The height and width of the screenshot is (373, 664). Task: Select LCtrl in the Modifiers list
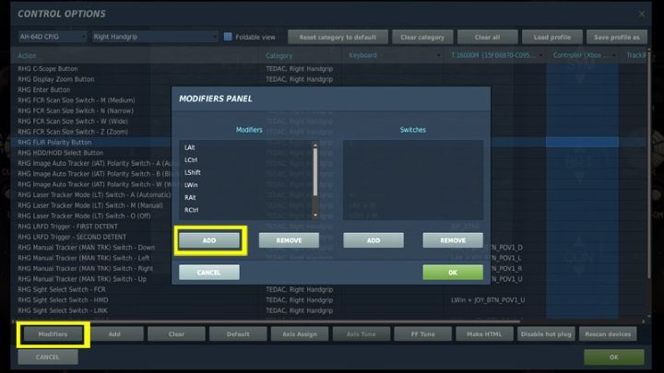pyautogui.click(x=191, y=160)
